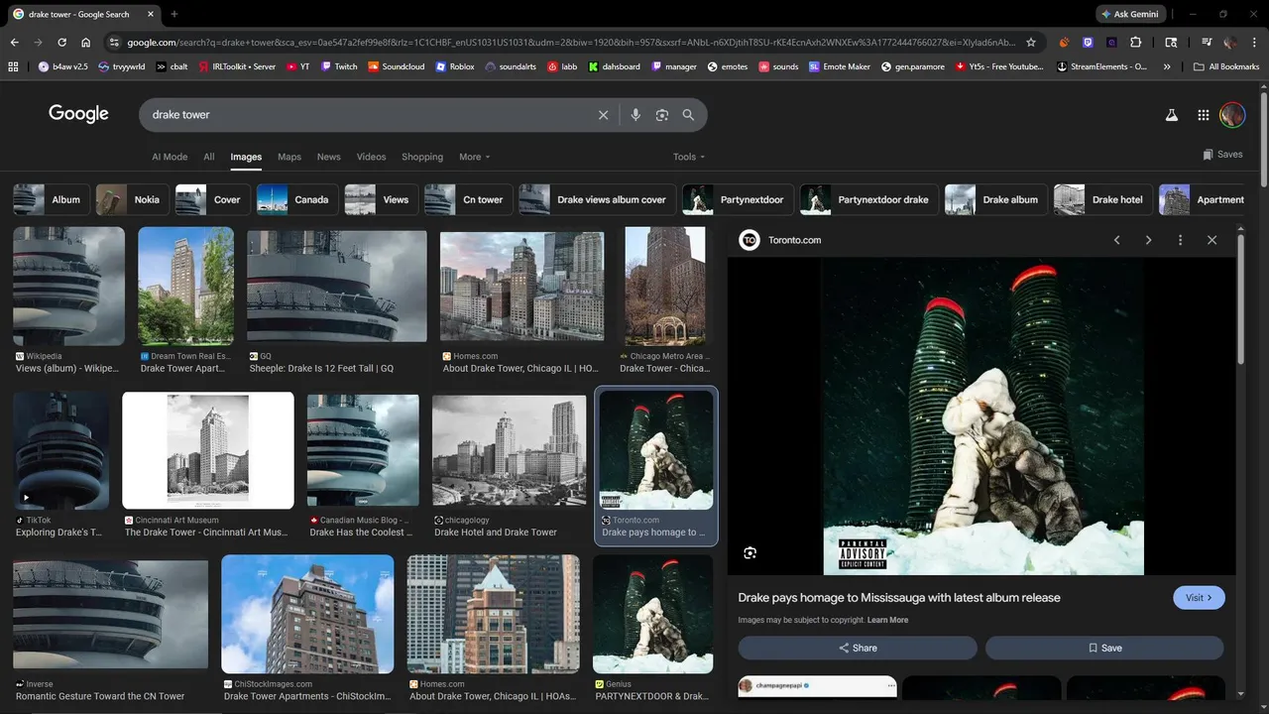Screen dimensions: 1269x714
Task: Bookmark this page with the star icon
Action: click(x=1031, y=43)
